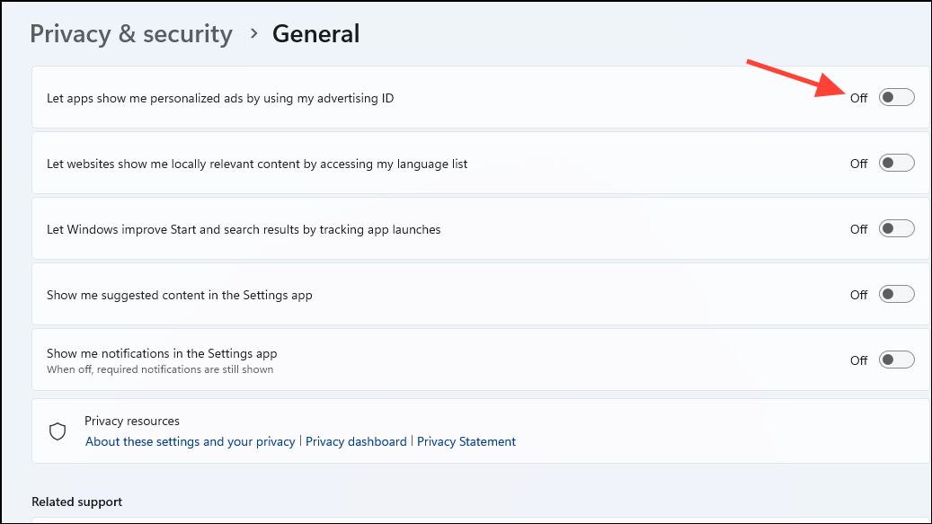The image size is (932, 524).
Task: Click the breadcrumb chevron before General
Action: [x=253, y=33]
